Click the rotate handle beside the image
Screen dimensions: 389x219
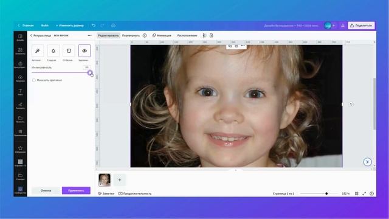coord(351,104)
